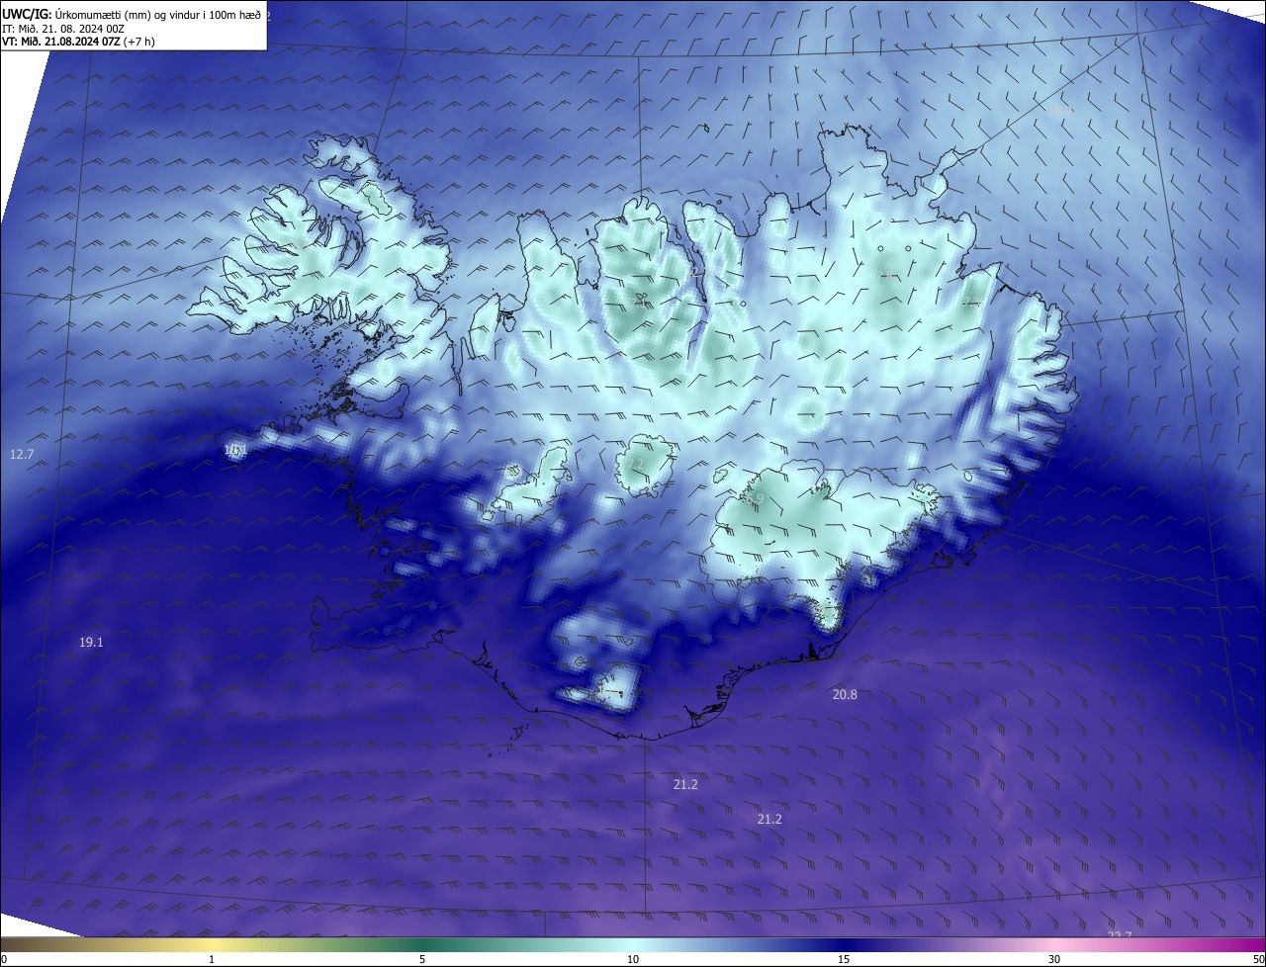
Task: Pick the pink colorbar segment near 30
Action: (x=1054, y=944)
